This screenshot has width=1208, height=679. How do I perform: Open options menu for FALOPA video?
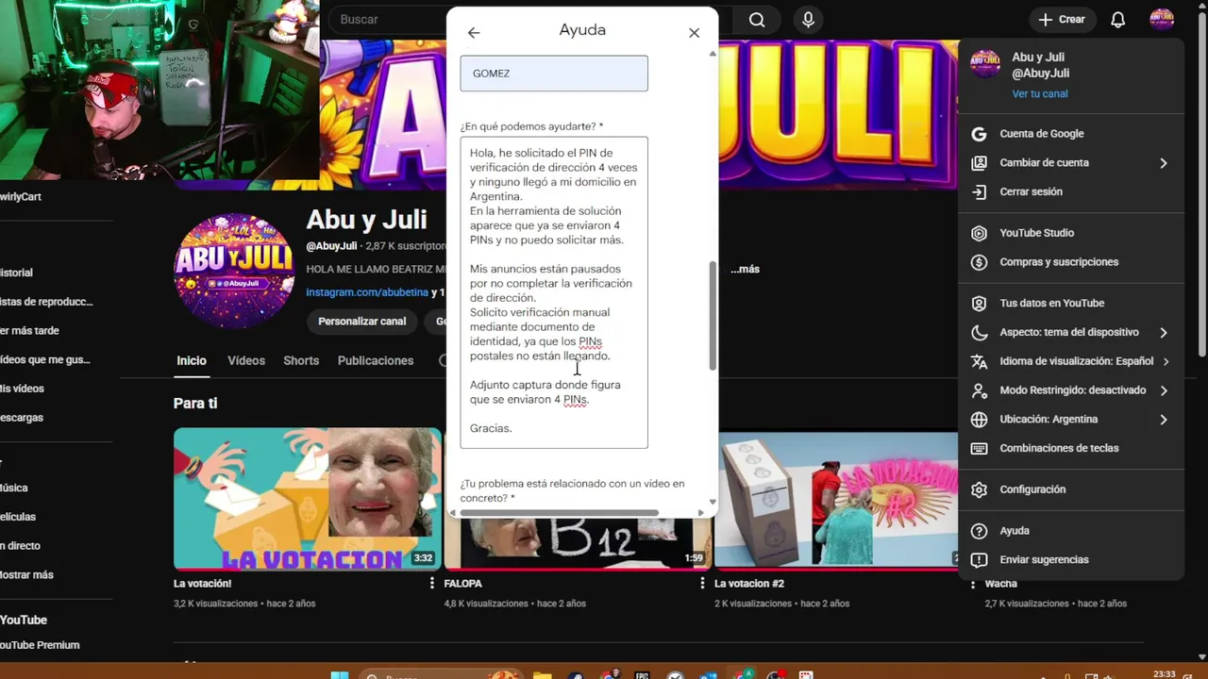(702, 584)
